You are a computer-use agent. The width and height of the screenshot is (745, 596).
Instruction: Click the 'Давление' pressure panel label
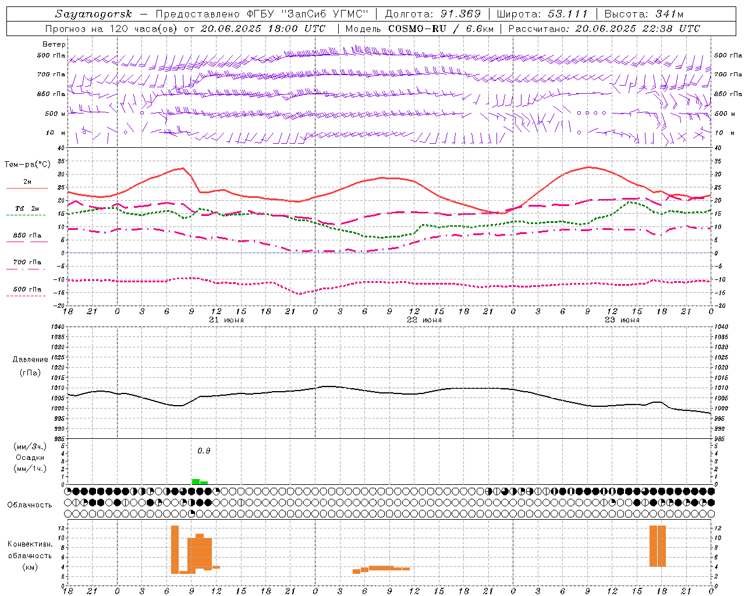30,360
